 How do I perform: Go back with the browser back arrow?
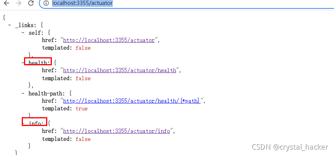tap(6, 3)
